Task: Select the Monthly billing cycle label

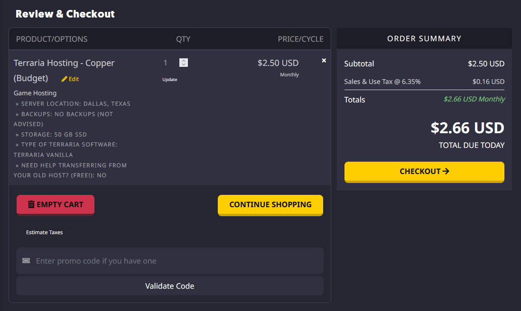Action: pyautogui.click(x=289, y=75)
